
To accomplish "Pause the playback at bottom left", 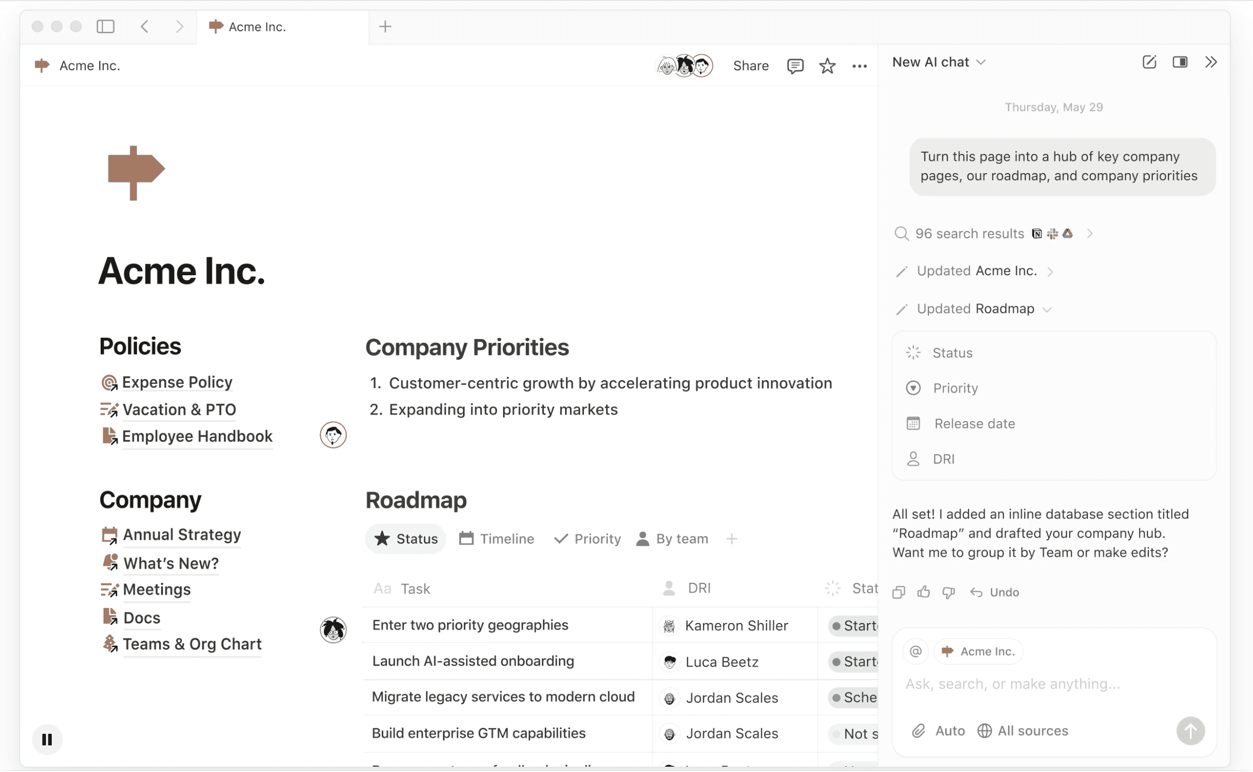I will pyautogui.click(x=47, y=739).
